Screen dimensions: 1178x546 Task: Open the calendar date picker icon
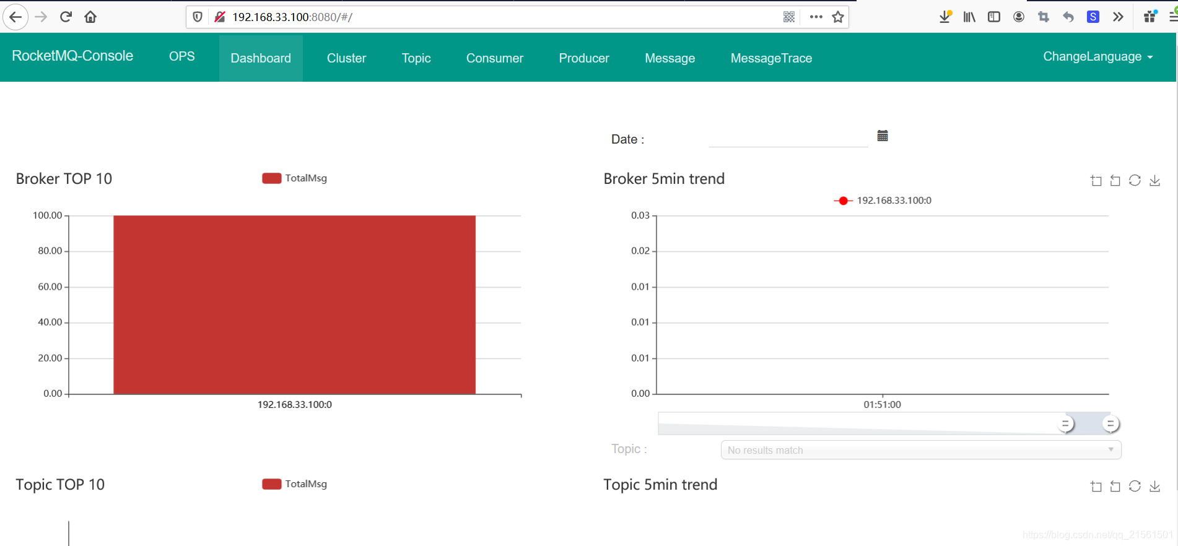[883, 136]
